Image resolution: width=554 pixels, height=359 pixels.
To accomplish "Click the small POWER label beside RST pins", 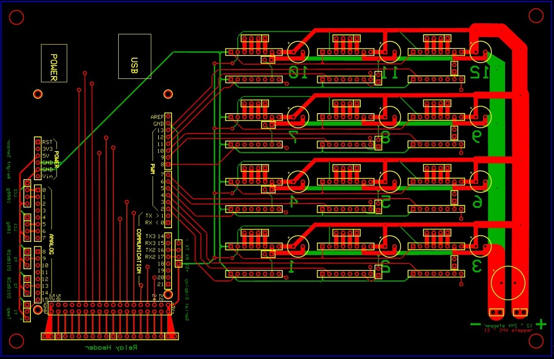I will 56,159.
